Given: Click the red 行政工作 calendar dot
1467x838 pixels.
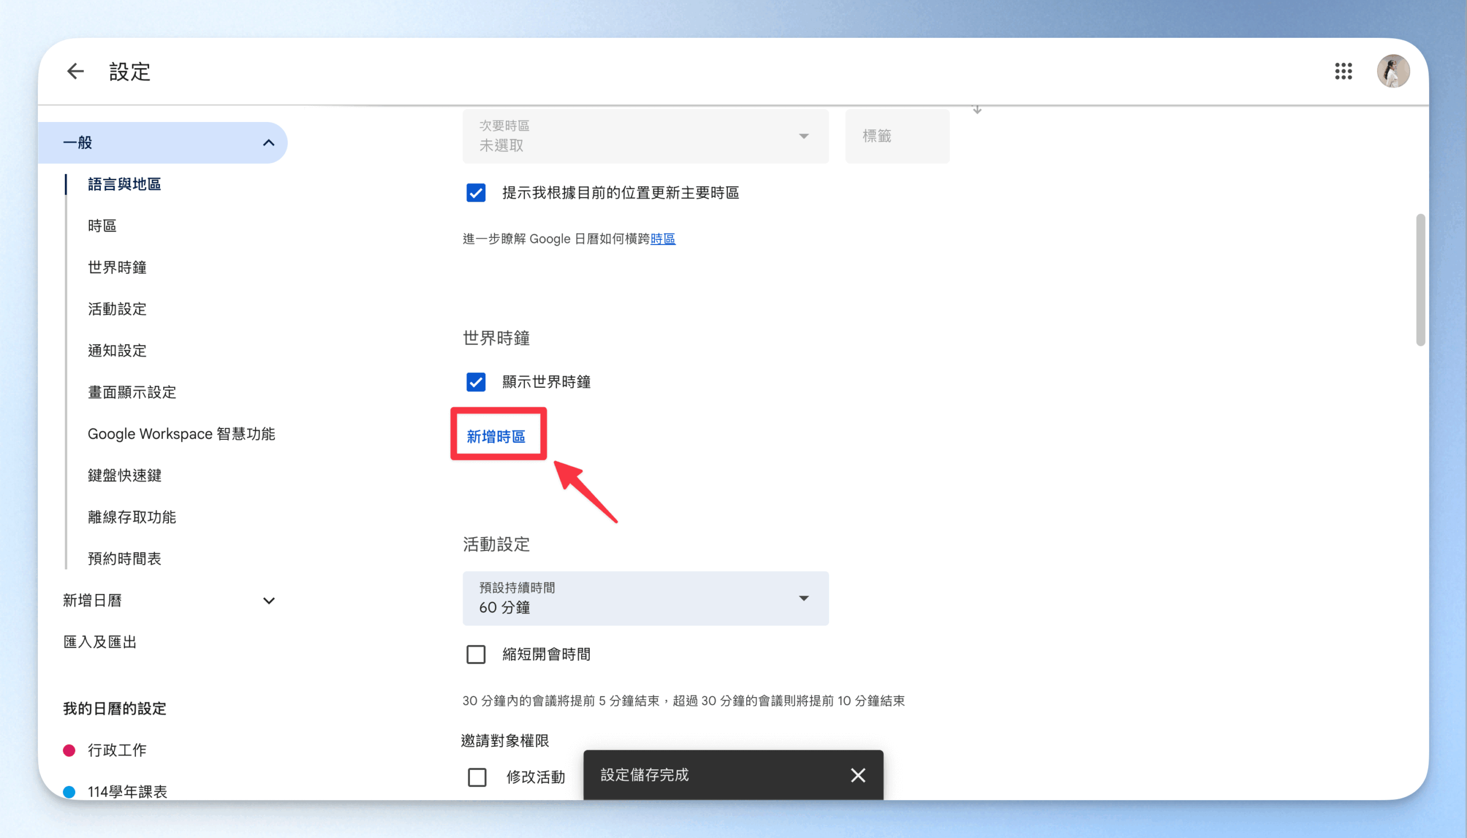Looking at the screenshot, I should tap(69, 750).
